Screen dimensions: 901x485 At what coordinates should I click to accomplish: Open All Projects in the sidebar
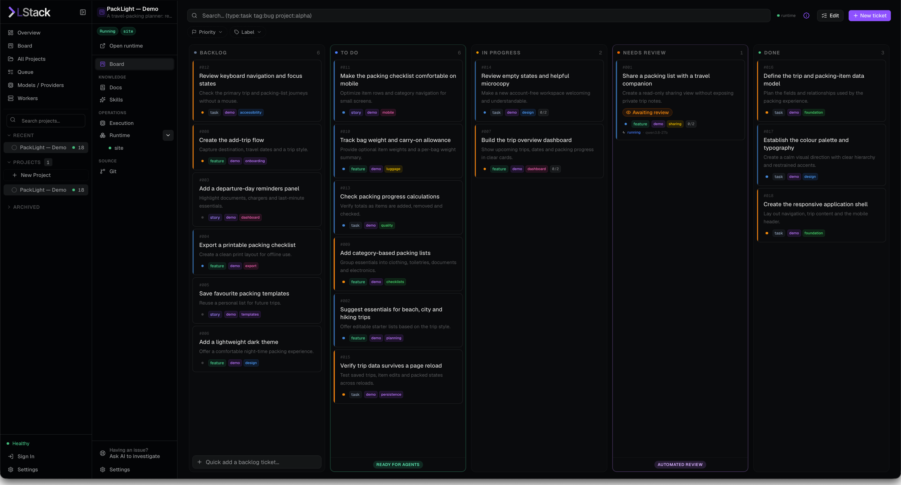31,59
